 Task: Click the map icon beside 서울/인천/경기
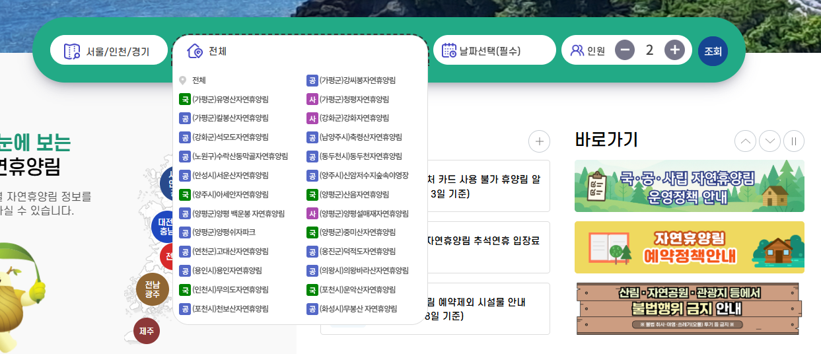point(72,51)
